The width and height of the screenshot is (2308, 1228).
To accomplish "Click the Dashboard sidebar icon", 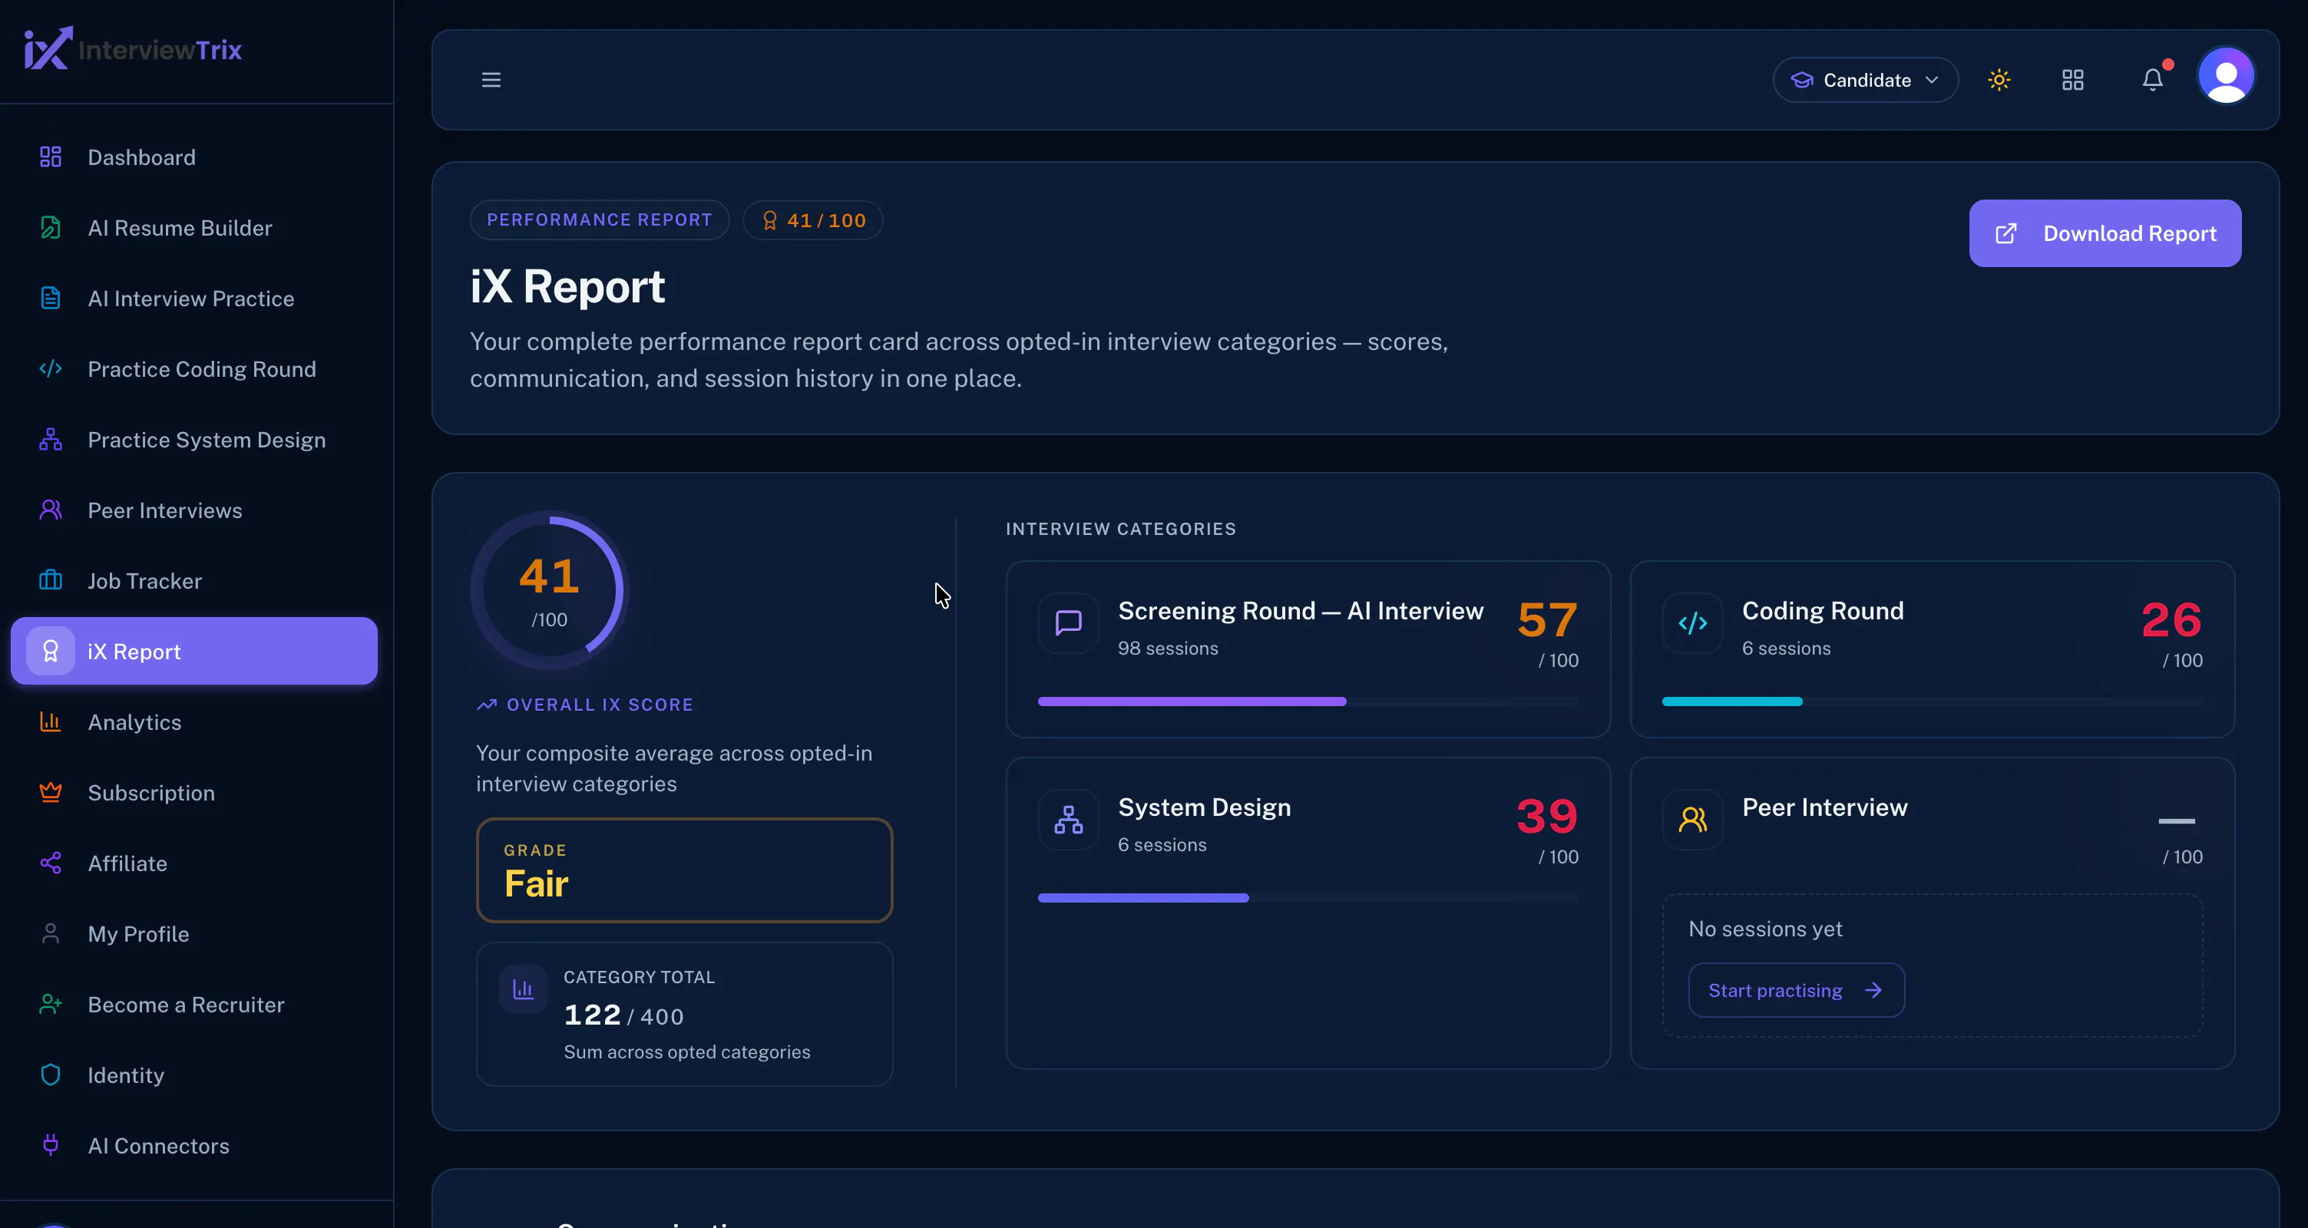I will click(50, 157).
